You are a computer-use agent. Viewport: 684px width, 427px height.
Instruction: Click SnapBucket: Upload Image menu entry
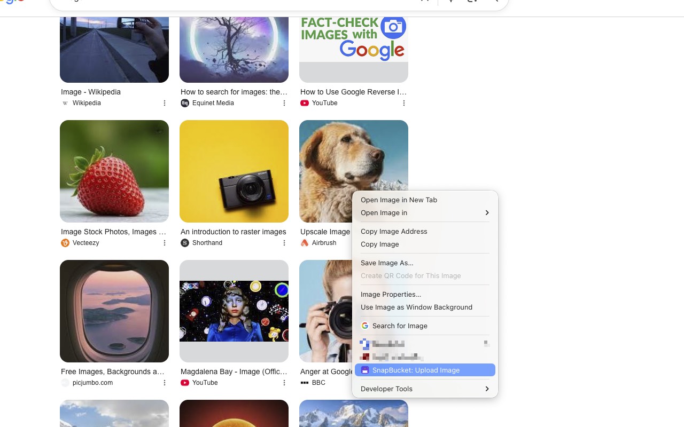(x=425, y=370)
